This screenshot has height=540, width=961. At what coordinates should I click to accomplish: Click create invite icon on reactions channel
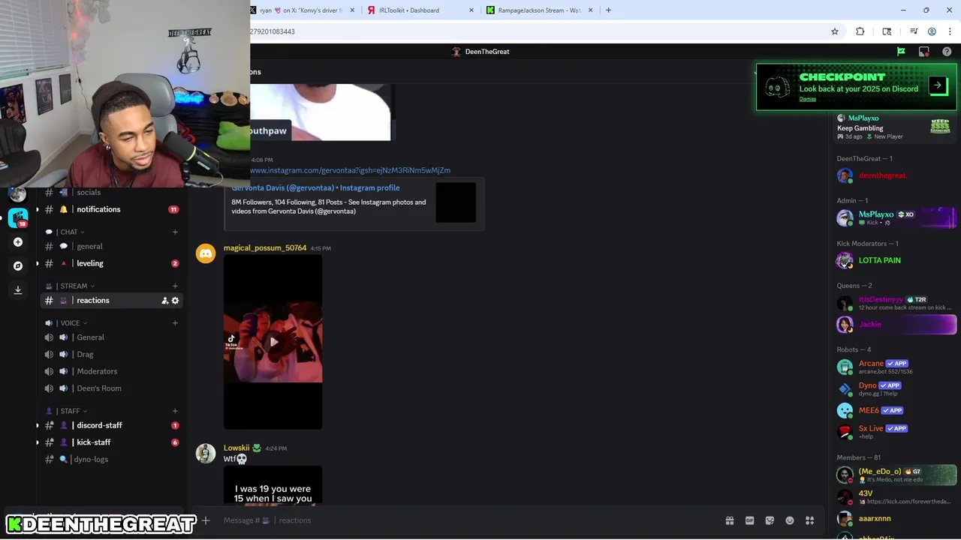[164, 301]
